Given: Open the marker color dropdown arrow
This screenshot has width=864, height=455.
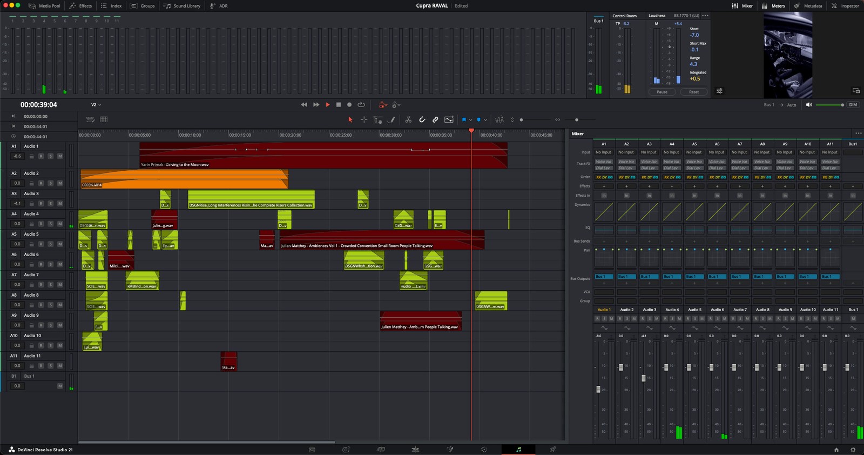Looking at the screenshot, I should [486, 120].
